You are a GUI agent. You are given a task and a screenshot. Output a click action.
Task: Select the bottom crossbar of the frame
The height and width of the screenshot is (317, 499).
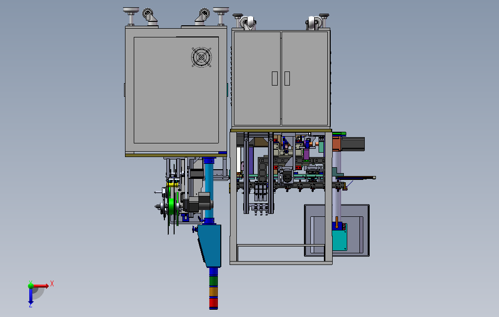(281, 263)
